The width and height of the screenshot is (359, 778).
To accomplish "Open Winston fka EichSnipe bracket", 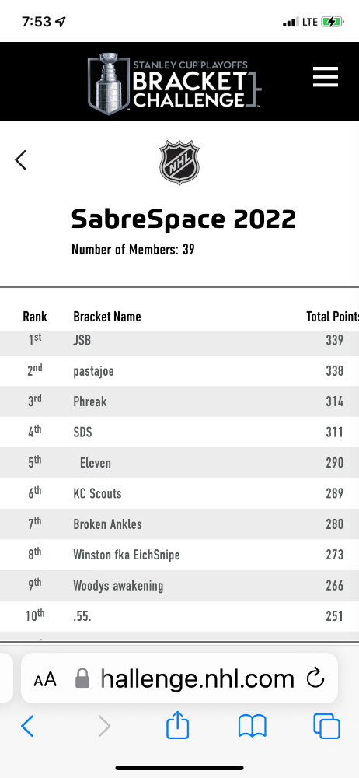I will tap(179, 555).
